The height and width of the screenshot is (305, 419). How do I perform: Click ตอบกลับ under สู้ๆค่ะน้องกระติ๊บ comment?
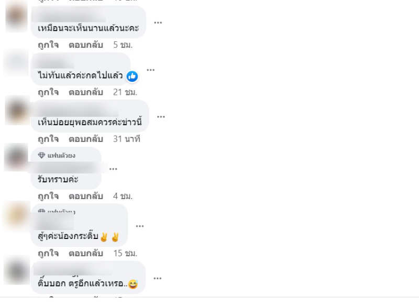click(86, 253)
